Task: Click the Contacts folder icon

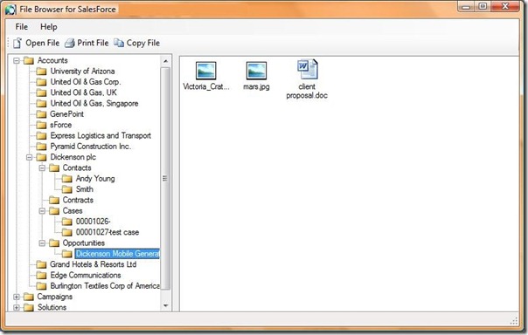Action: (x=54, y=168)
